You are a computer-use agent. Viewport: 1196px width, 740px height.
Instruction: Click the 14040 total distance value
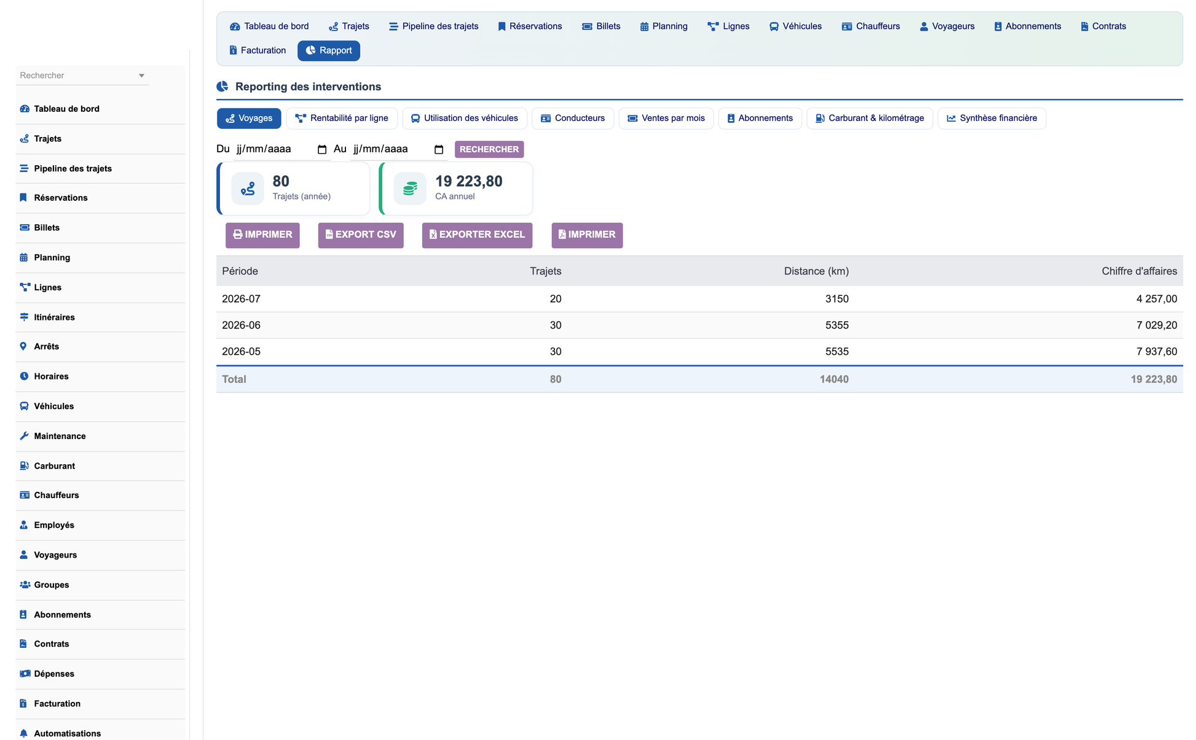(x=834, y=380)
